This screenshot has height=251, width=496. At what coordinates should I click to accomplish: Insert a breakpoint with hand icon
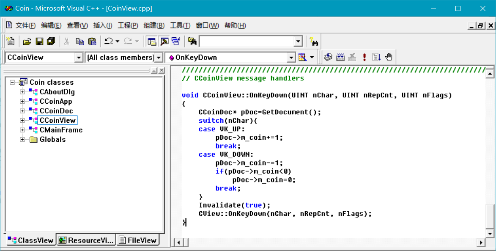point(389,57)
